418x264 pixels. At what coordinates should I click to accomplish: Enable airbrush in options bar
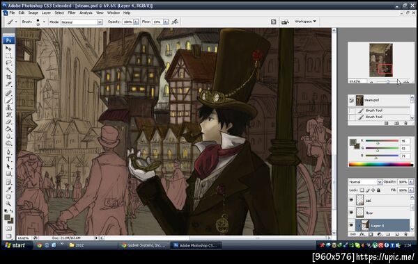175,22
